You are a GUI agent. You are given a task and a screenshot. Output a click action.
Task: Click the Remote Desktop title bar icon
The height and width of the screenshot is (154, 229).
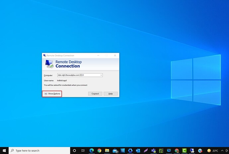[x=45, y=56]
